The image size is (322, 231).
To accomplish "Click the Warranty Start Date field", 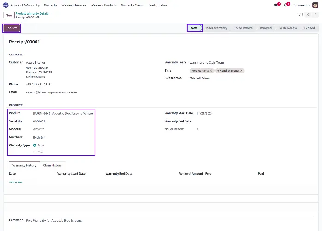I will [x=204, y=113].
